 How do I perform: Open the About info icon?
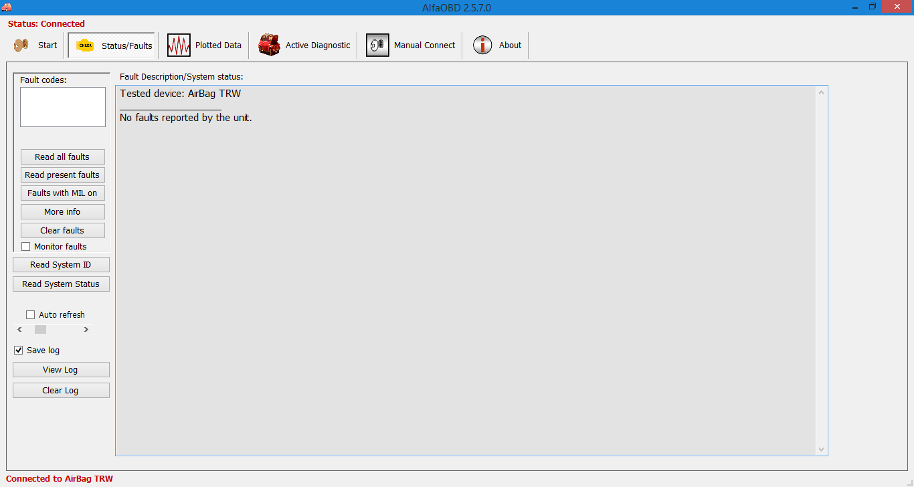click(482, 45)
